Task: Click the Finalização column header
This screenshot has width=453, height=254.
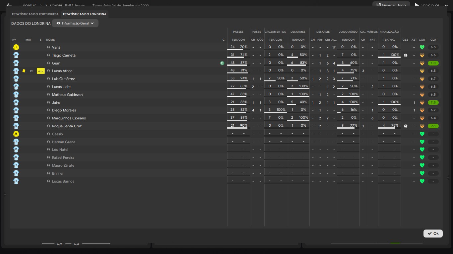Action: [389, 32]
